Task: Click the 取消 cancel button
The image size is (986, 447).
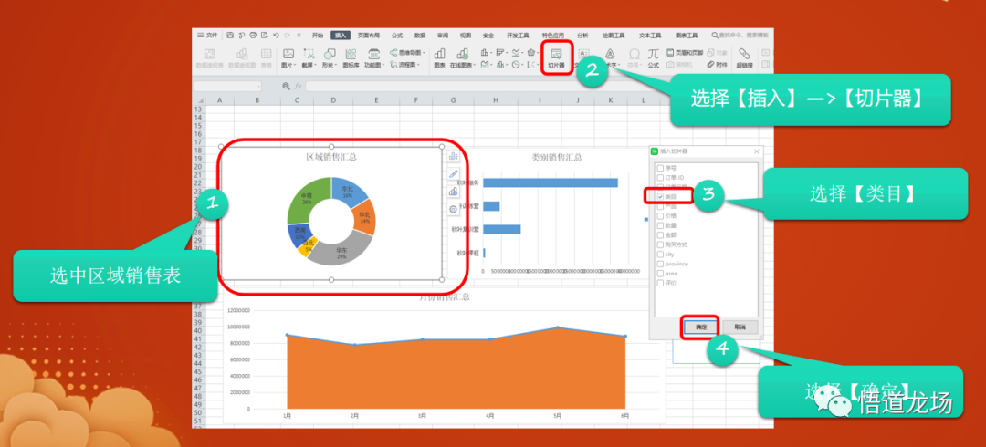Action: (x=740, y=327)
